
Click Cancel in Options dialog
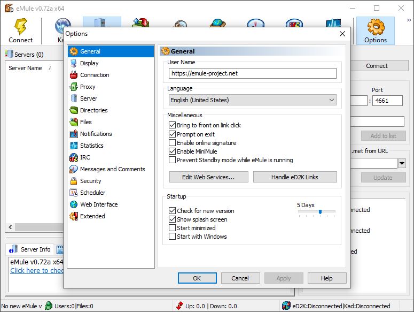(240, 278)
